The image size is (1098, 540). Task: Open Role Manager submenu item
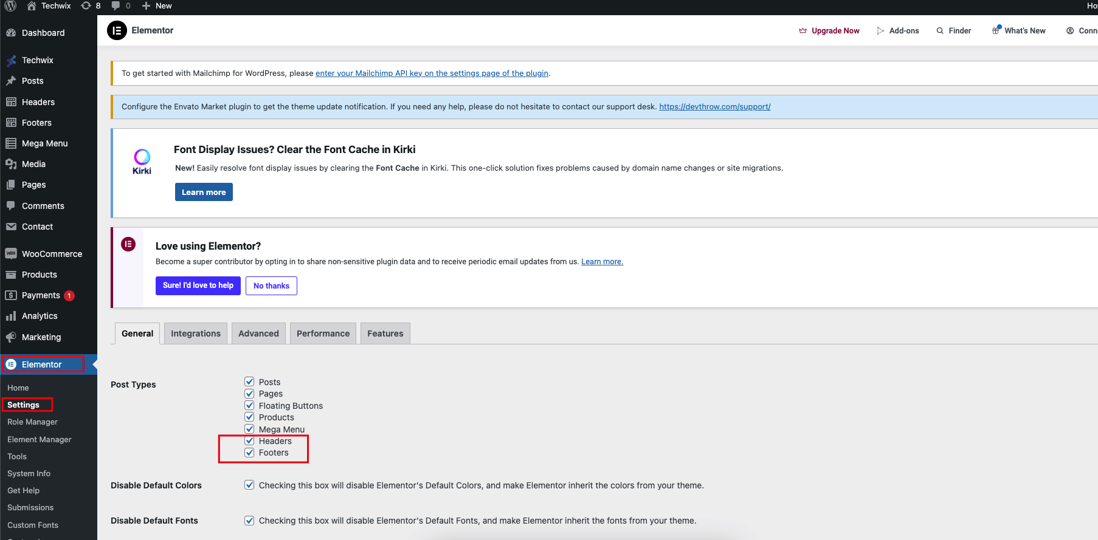pos(32,422)
